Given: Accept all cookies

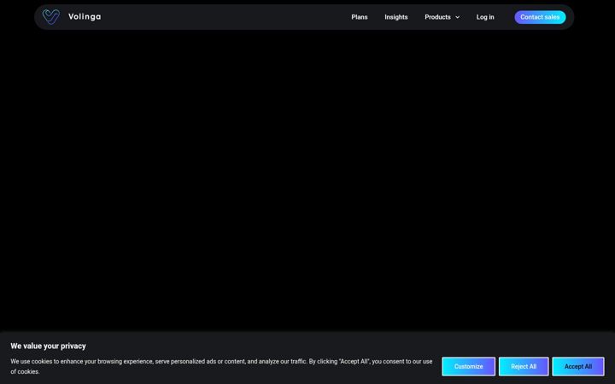Looking at the screenshot, I should (578, 366).
